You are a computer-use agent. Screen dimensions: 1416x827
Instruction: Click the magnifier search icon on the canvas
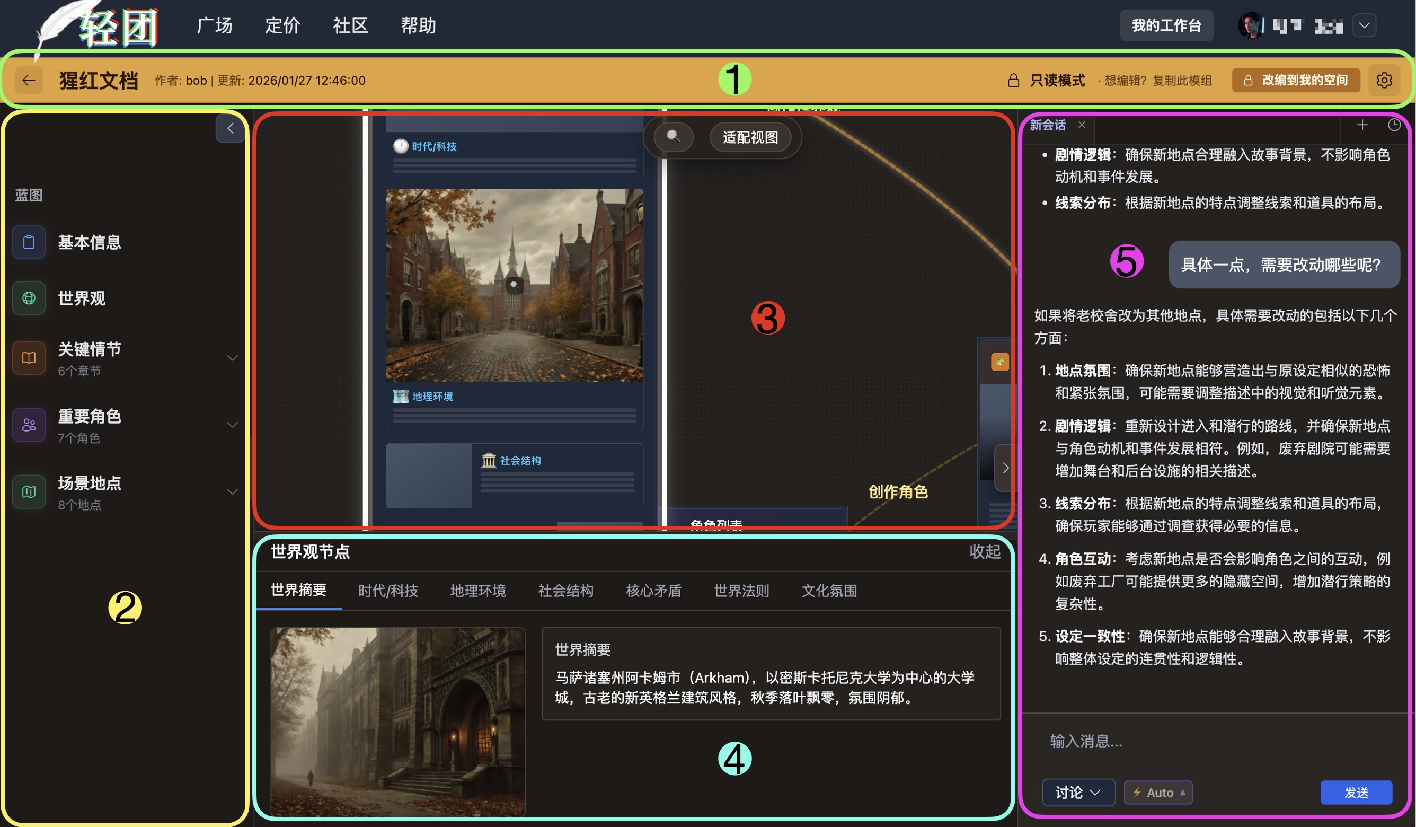coord(673,137)
